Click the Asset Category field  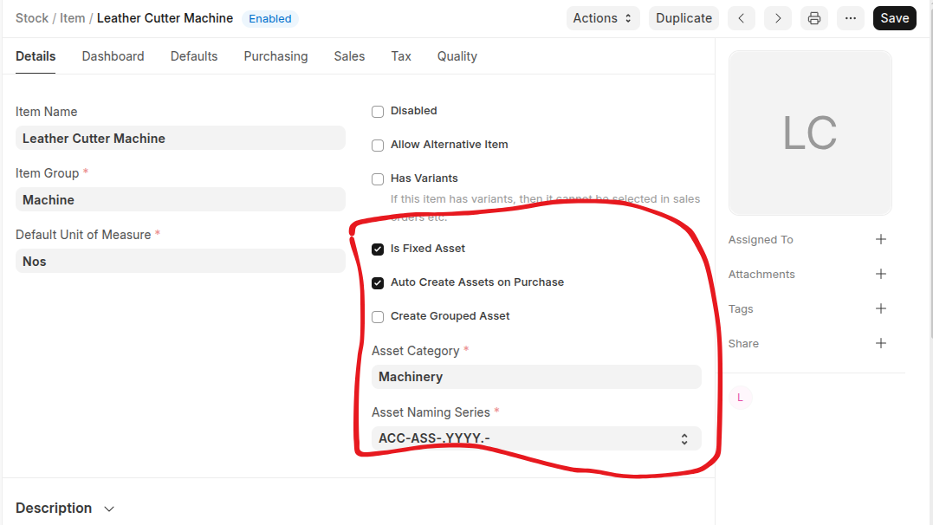pyautogui.click(x=535, y=377)
